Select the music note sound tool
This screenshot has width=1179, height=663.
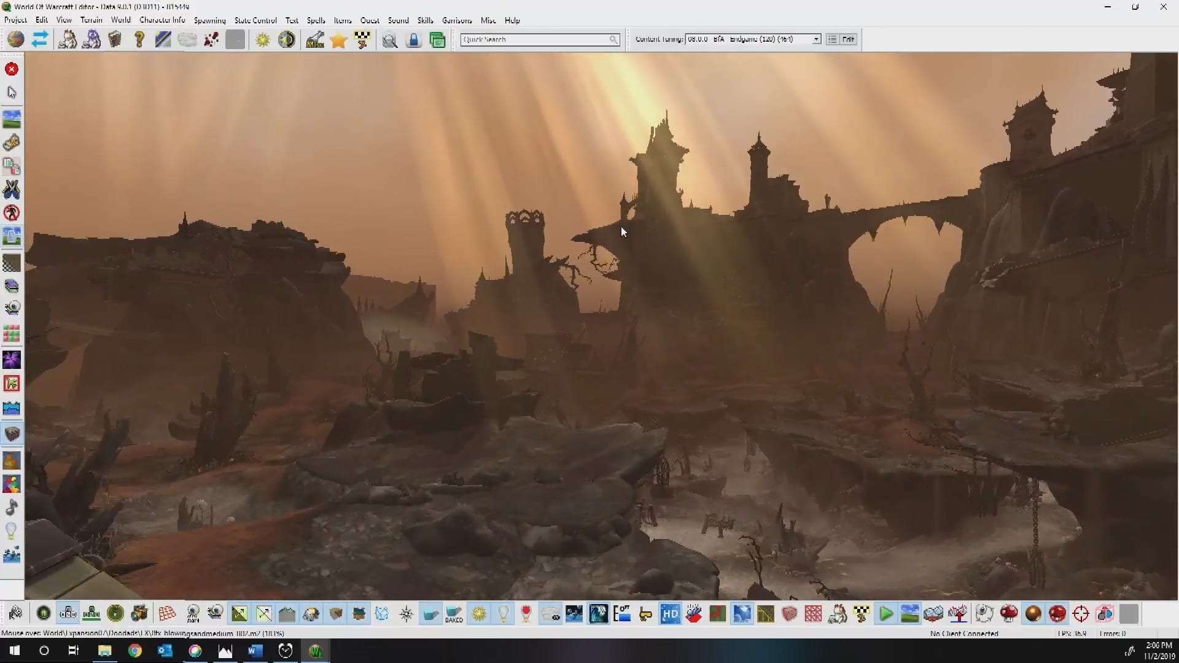click(x=12, y=508)
